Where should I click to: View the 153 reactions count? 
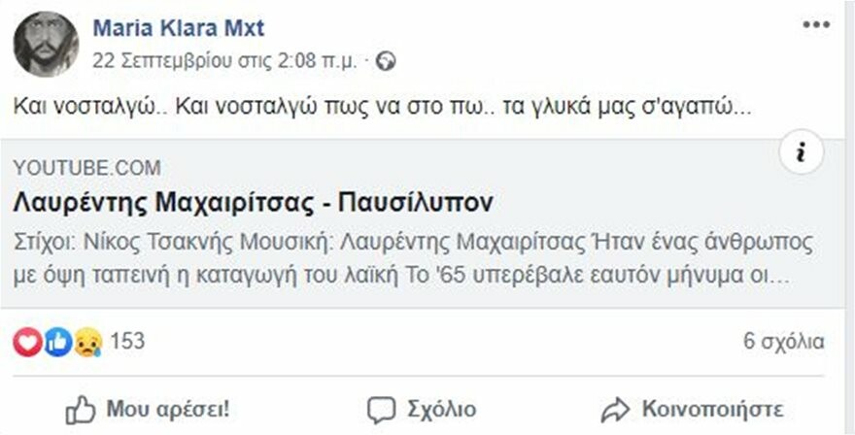127,342
